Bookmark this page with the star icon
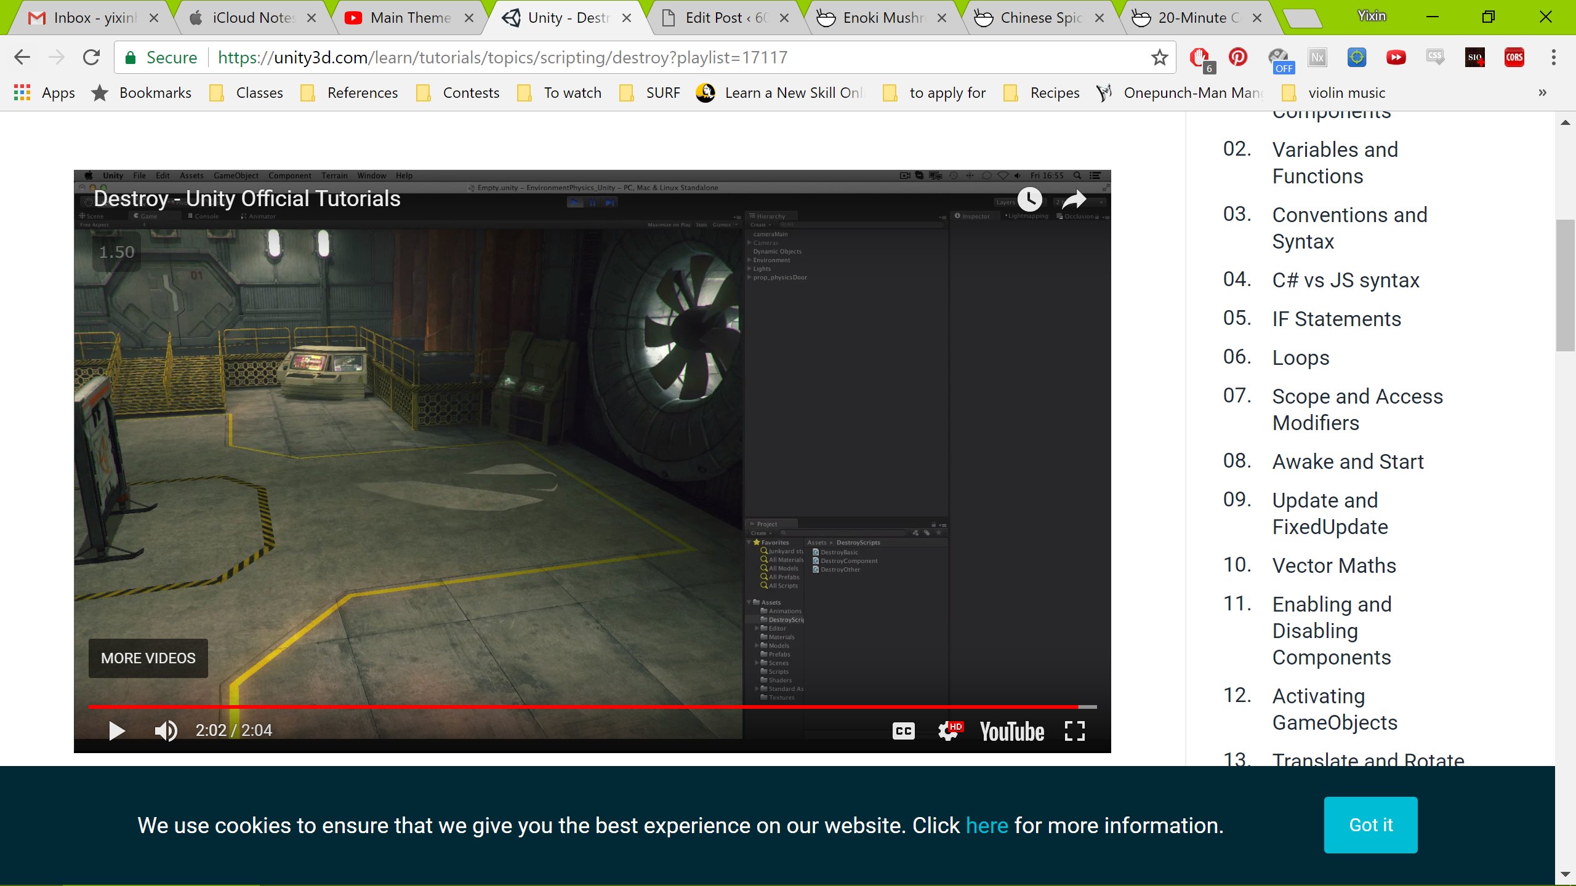This screenshot has width=1576, height=886. (1159, 57)
